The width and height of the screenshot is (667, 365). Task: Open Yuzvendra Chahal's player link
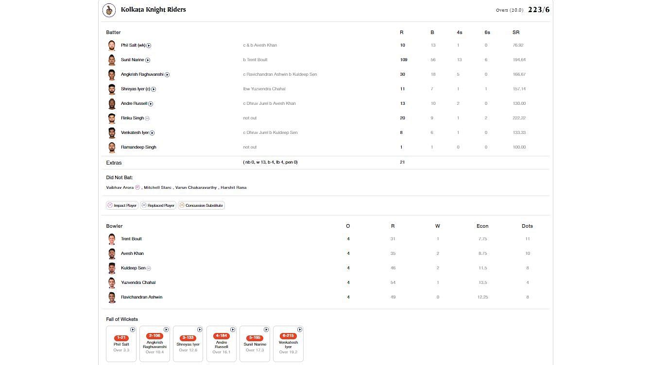coord(138,282)
